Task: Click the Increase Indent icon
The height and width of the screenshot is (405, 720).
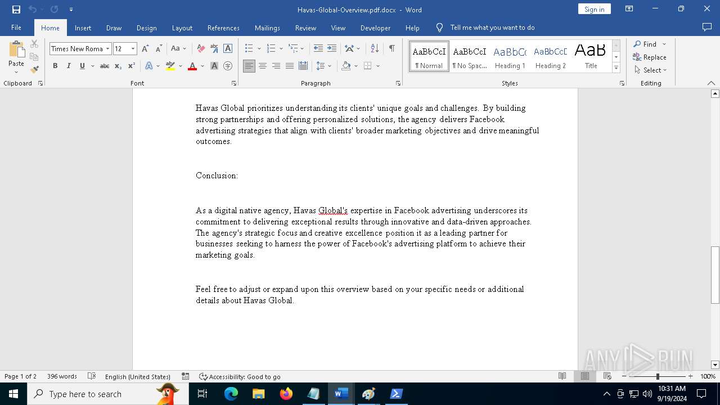Action: 332,49
